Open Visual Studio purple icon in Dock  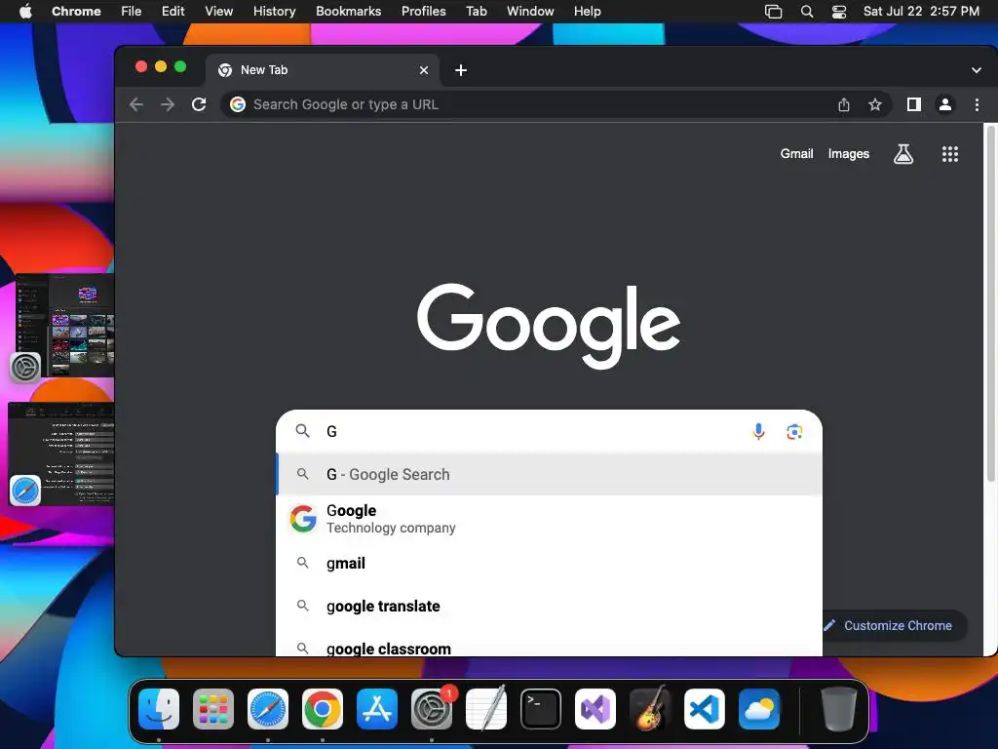click(x=595, y=709)
